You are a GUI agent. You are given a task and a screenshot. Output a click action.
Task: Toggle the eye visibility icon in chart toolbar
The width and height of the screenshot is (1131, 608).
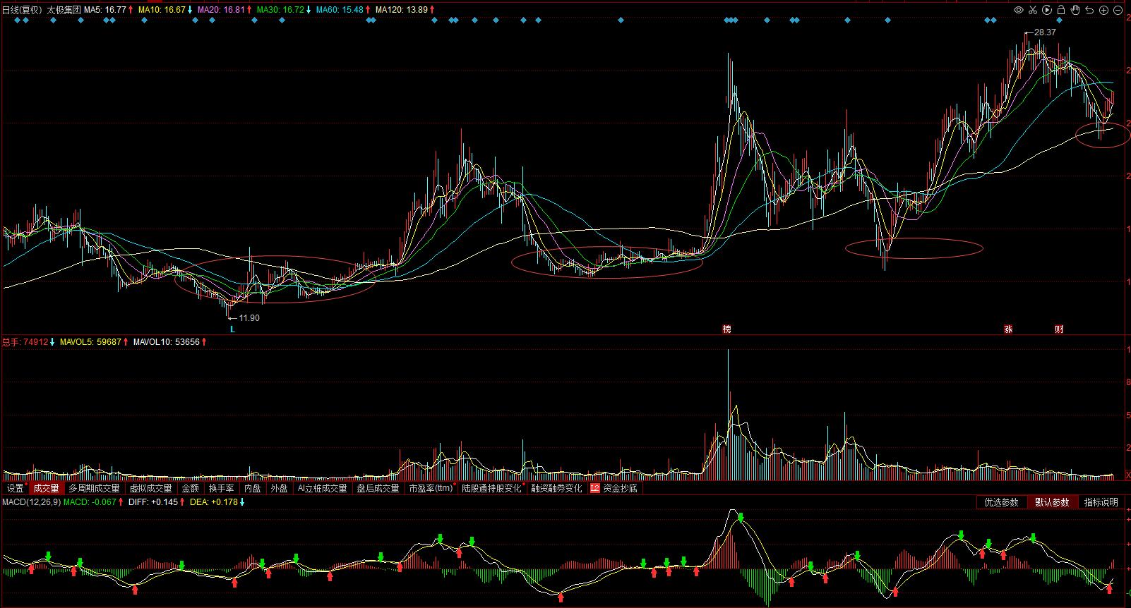[x=1018, y=10]
